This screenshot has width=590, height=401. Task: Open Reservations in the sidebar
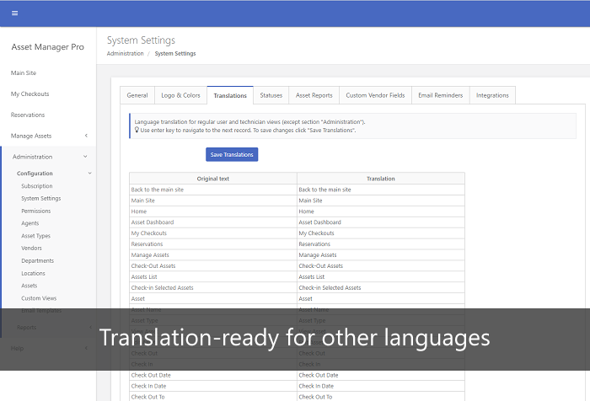click(x=28, y=115)
